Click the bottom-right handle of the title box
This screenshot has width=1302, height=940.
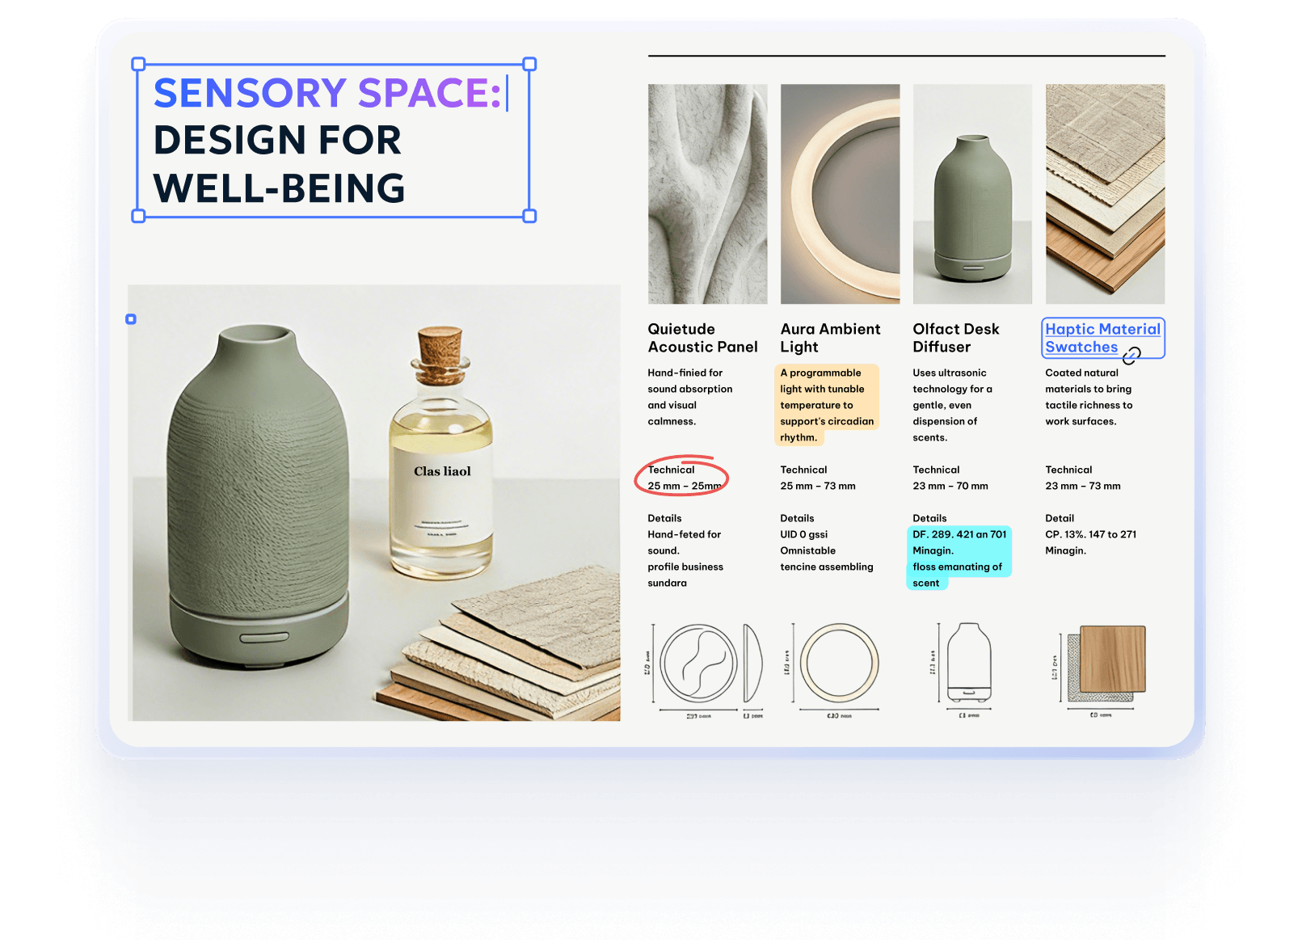pyautogui.click(x=530, y=216)
